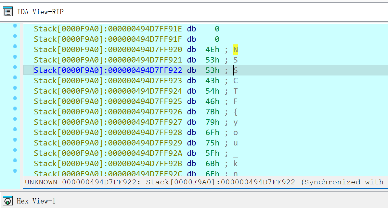Toggle breakpoint dot at address 494D7FF91F
This screenshot has height=208, width=388.
click(x=15, y=36)
